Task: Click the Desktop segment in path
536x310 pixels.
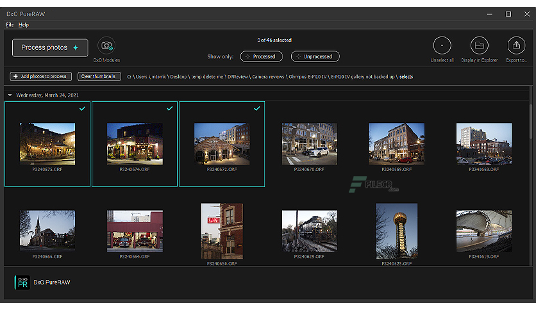Action: (x=178, y=77)
